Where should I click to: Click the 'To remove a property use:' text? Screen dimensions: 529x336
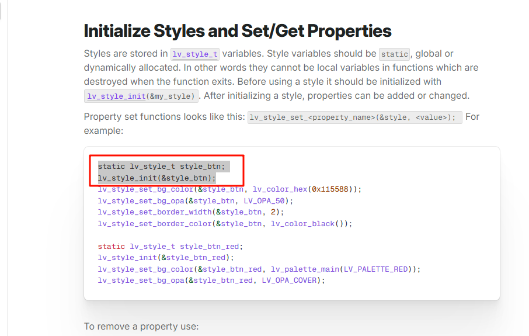pyautogui.click(x=141, y=326)
